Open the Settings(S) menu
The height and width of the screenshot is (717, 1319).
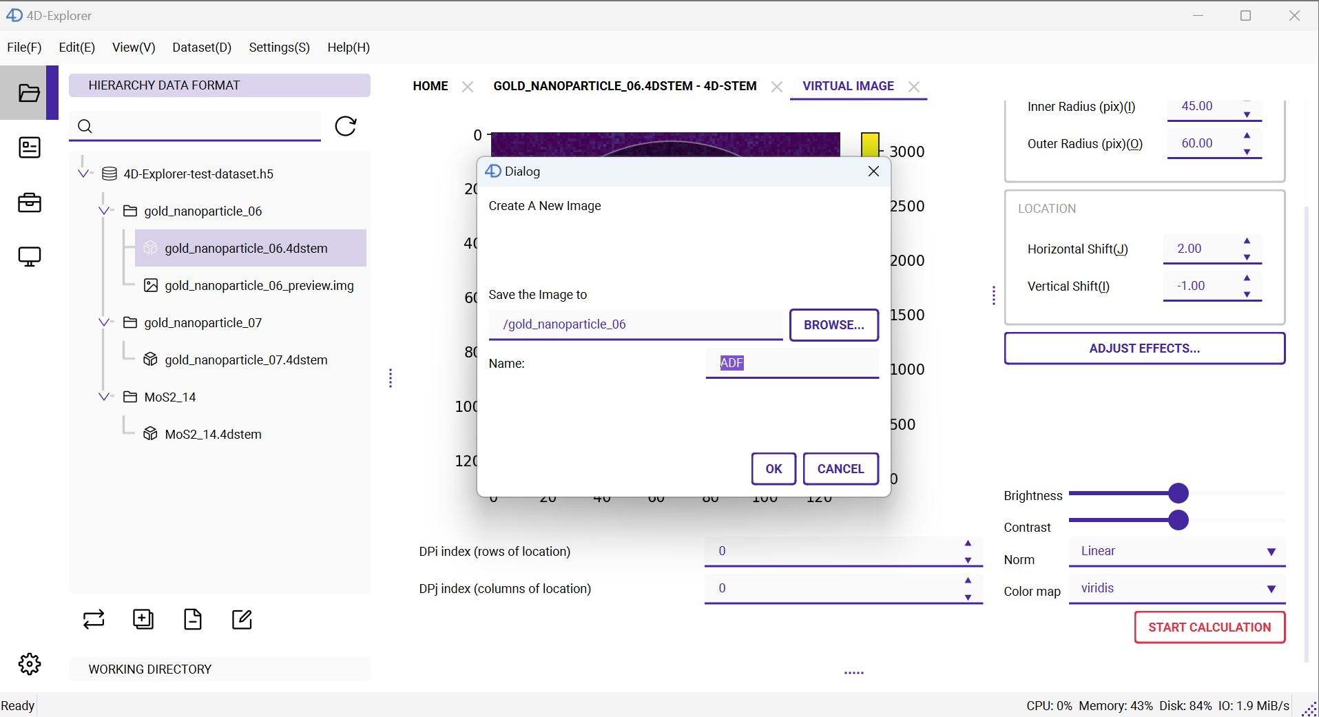pyautogui.click(x=279, y=48)
